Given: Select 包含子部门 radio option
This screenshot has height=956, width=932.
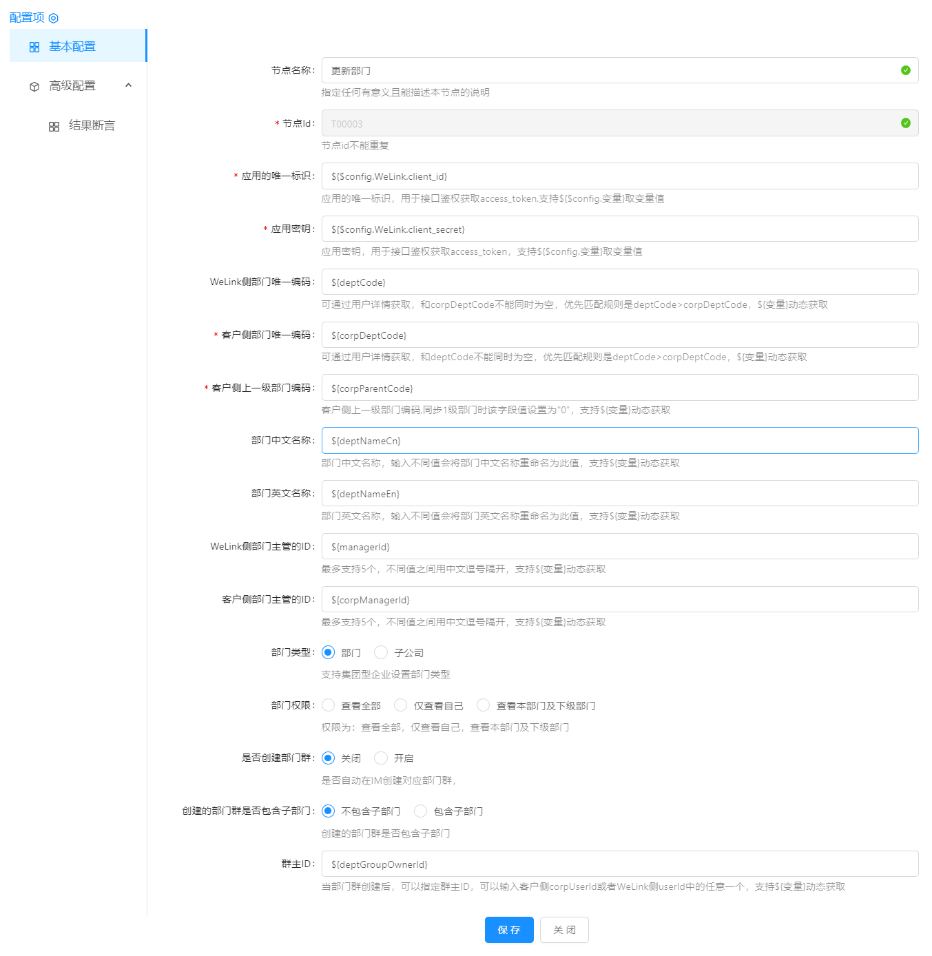Looking at the screenshot, I should tap(421, 811).
